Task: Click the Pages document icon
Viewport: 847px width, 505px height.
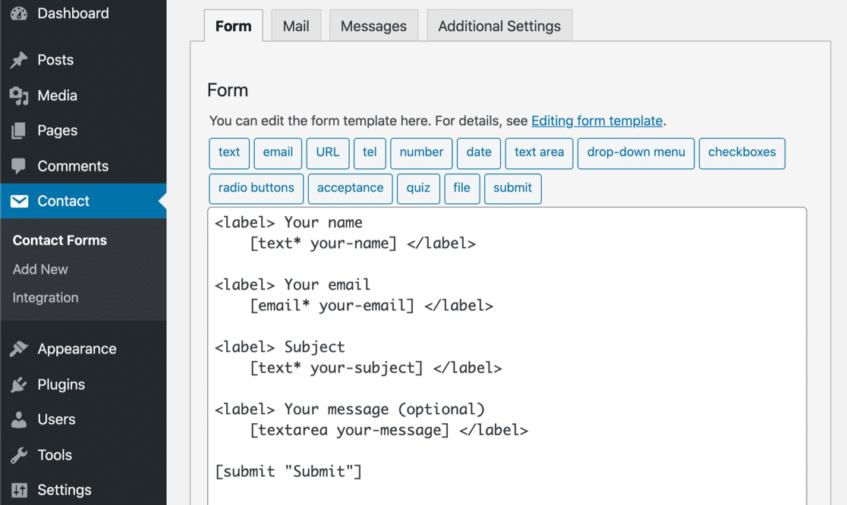Action: (19, 130)
